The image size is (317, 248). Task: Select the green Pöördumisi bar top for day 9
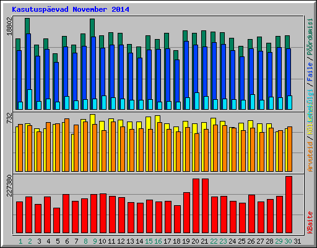pyautogui.click(x=92, y=28)
